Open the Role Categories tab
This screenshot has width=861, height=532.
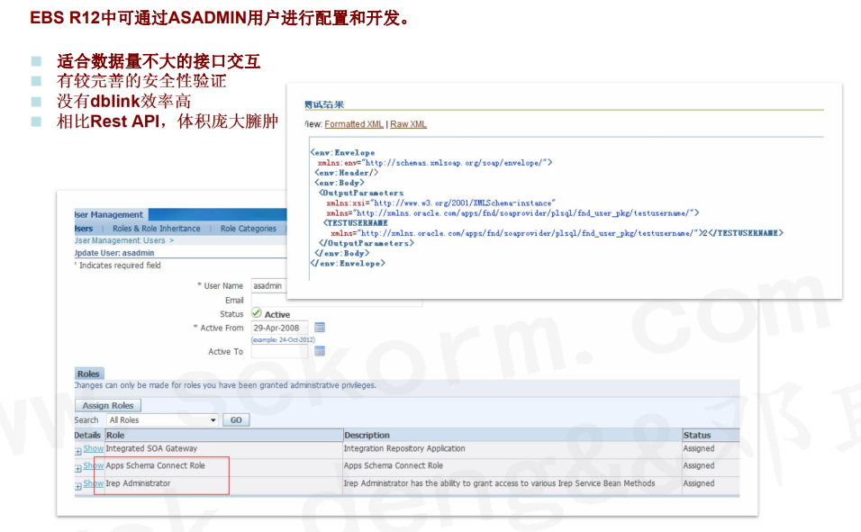pos(249,229)
